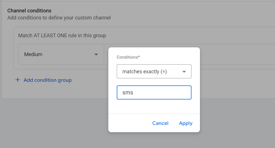Click the Channel conditions heading
Image resolution: width=275 pixels, height=148 pixels.
tap(29, 11)
